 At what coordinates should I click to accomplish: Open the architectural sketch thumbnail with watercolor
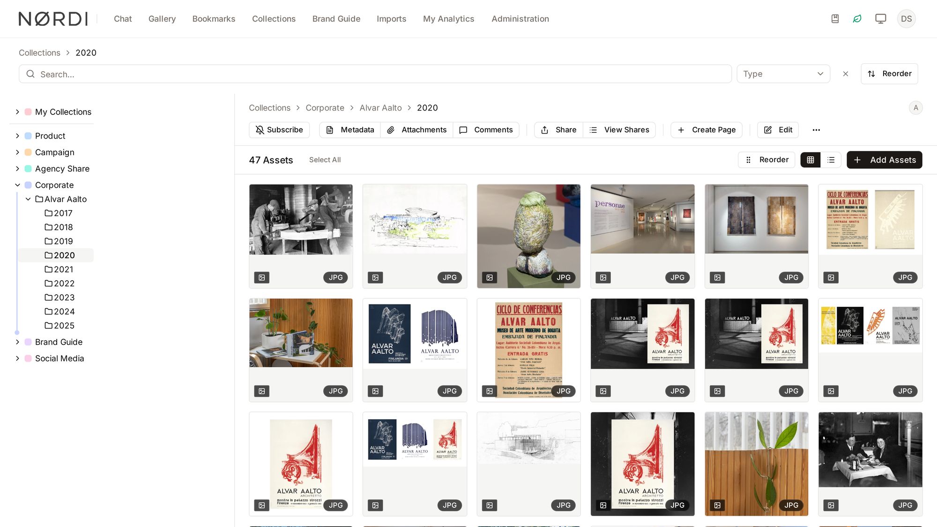pyautogui.click(x=415, y=236)
